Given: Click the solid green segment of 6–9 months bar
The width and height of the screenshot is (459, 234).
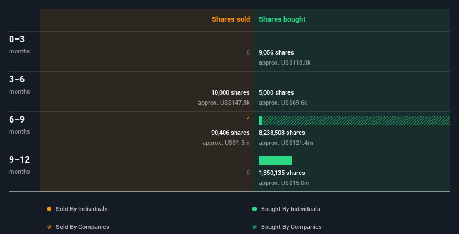Looking at the screenshot, I should (260, 120).
